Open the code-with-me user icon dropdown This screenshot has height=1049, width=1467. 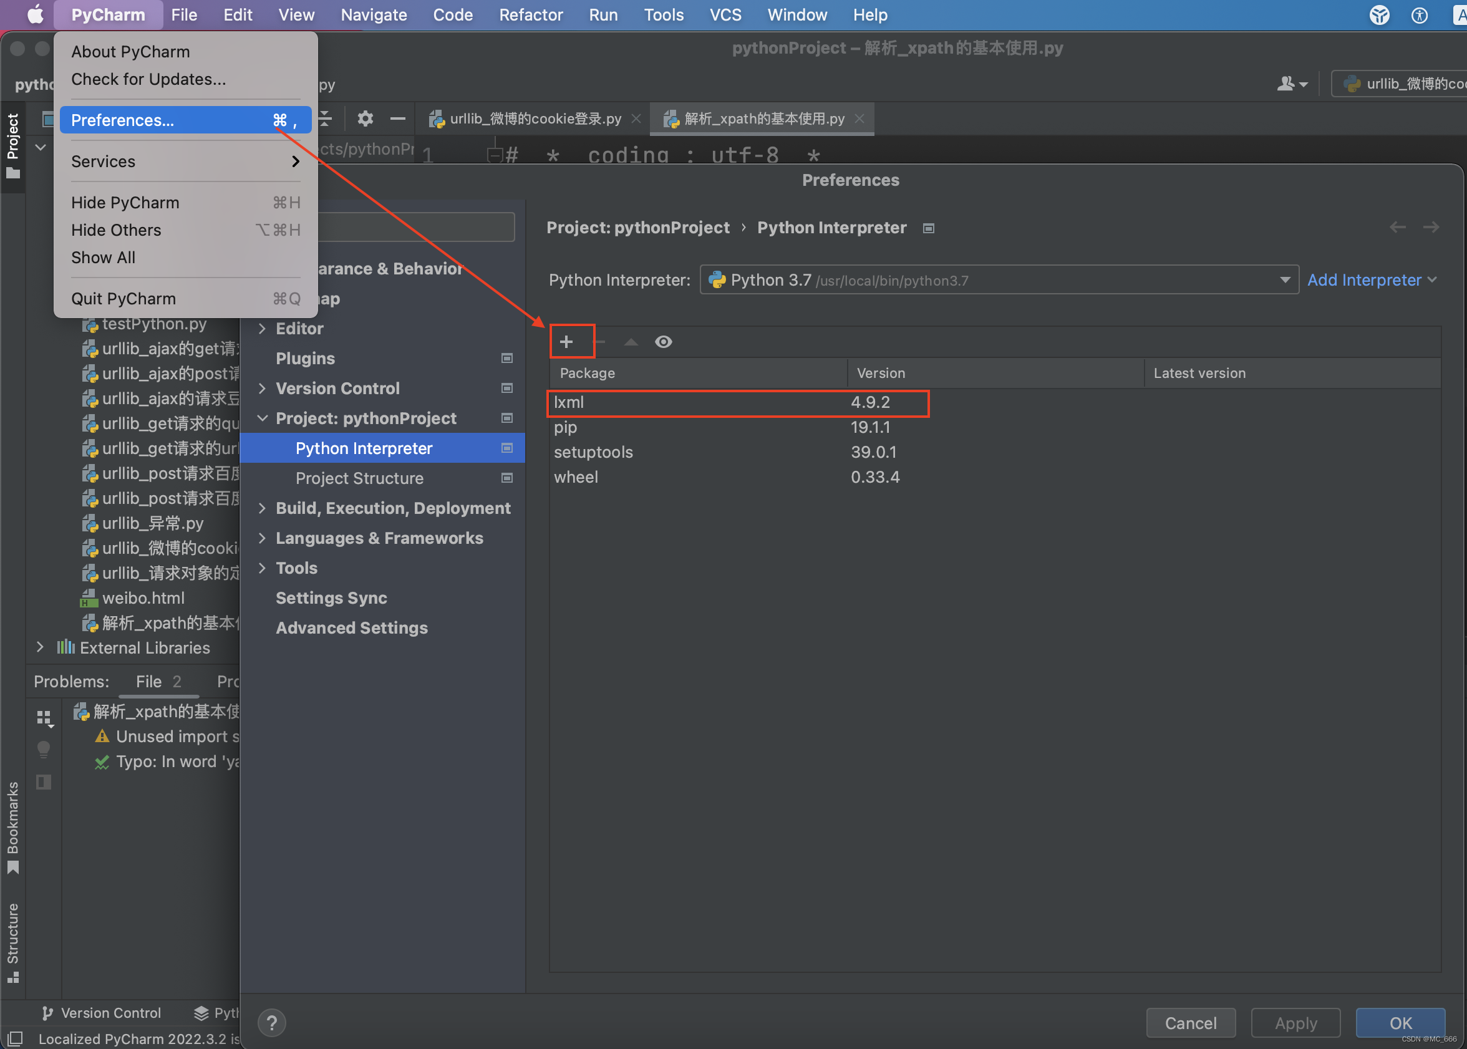pyautogui.click(x=1292, y=84)
